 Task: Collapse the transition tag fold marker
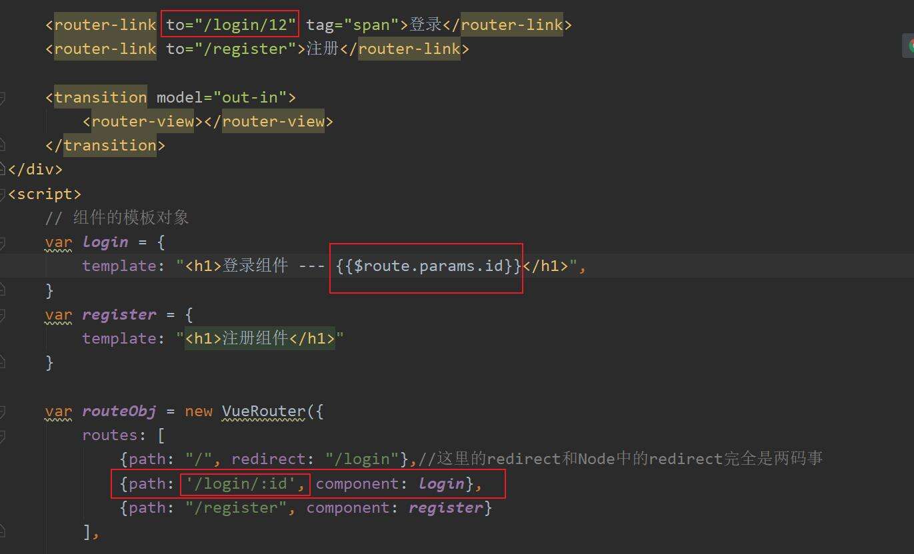point(2,98)
